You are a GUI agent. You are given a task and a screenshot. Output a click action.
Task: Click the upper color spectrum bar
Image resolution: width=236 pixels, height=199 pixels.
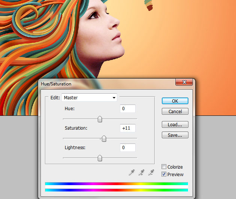pos(117,184)
